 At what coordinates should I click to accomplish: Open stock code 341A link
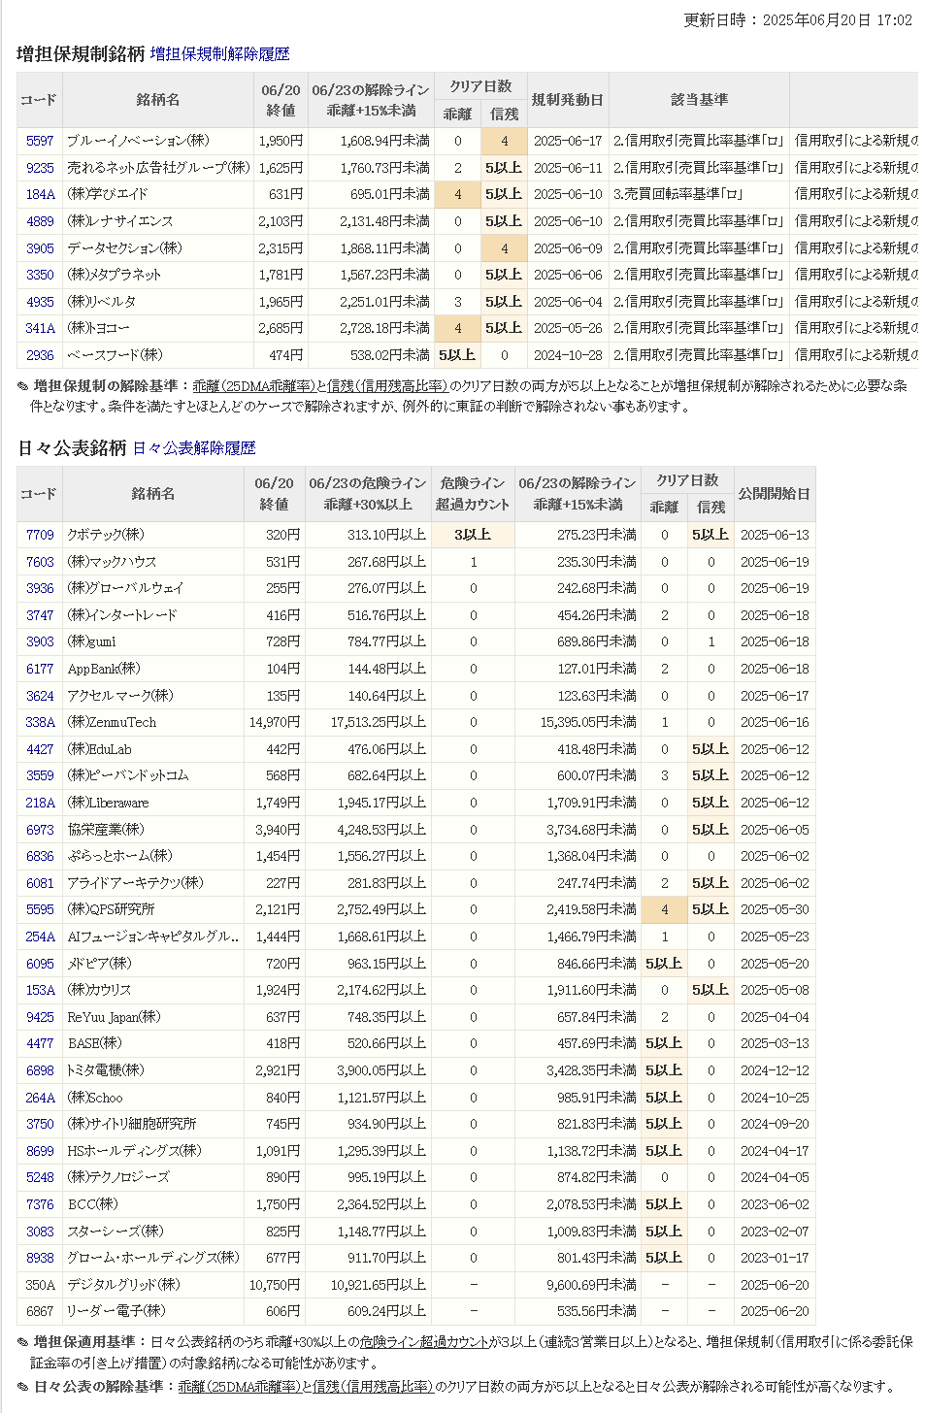pos(40,328)
